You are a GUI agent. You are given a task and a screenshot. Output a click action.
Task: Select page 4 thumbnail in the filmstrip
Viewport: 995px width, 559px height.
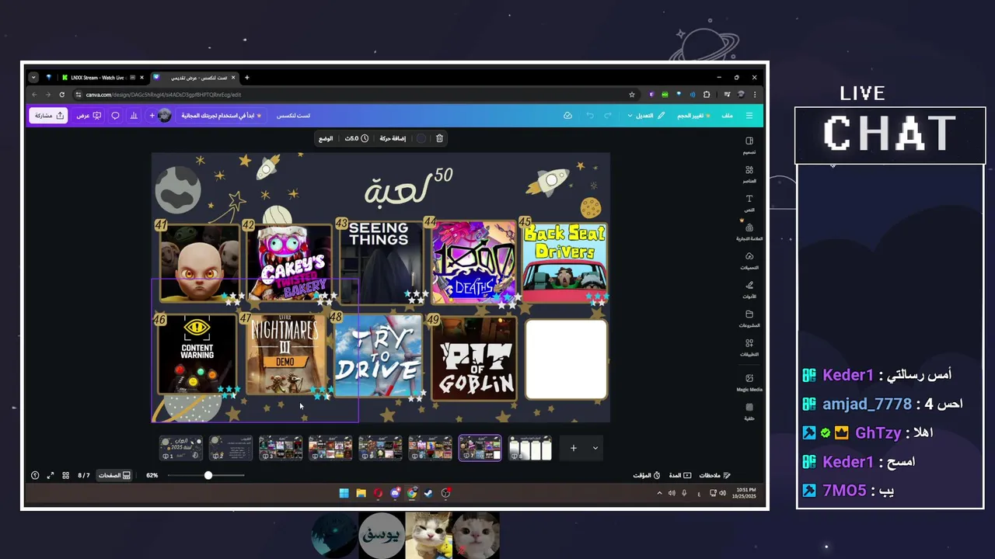(x=330, y=448)
